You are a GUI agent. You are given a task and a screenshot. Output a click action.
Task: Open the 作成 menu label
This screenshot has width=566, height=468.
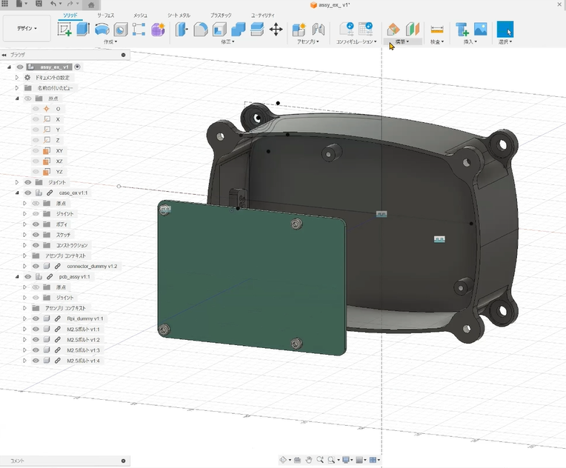[110, 42]
